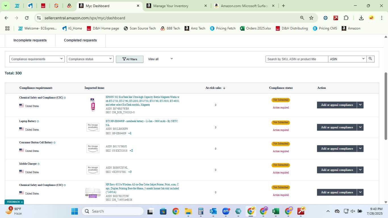The height and width of the screenshot is (218, 388).
Task: Open the All filters button
Action: pos(130,59)
